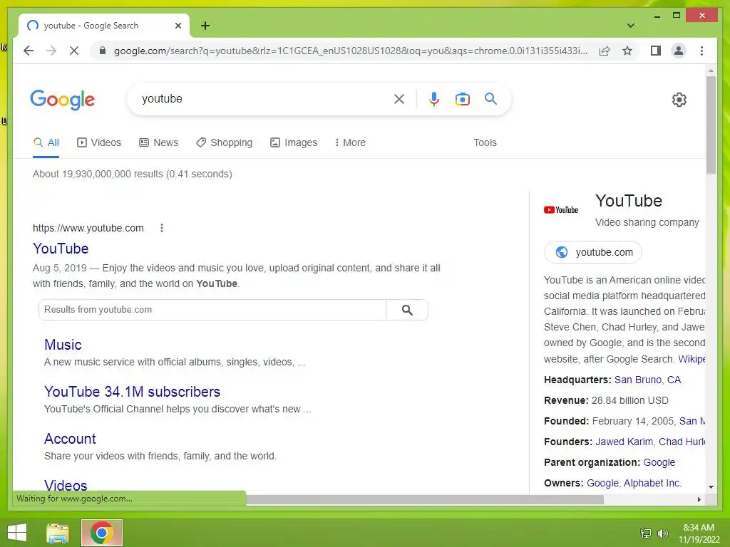Select the All results tab

coord(46,142)
